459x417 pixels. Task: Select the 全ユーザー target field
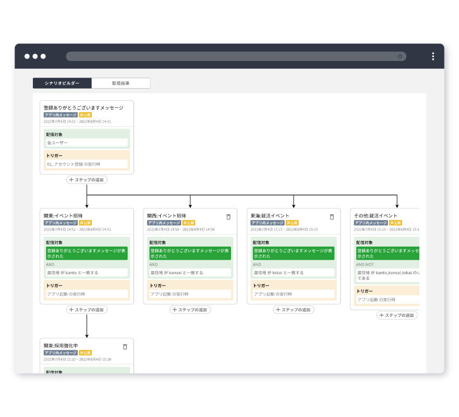pyautogui.click(x=87, y=142)
